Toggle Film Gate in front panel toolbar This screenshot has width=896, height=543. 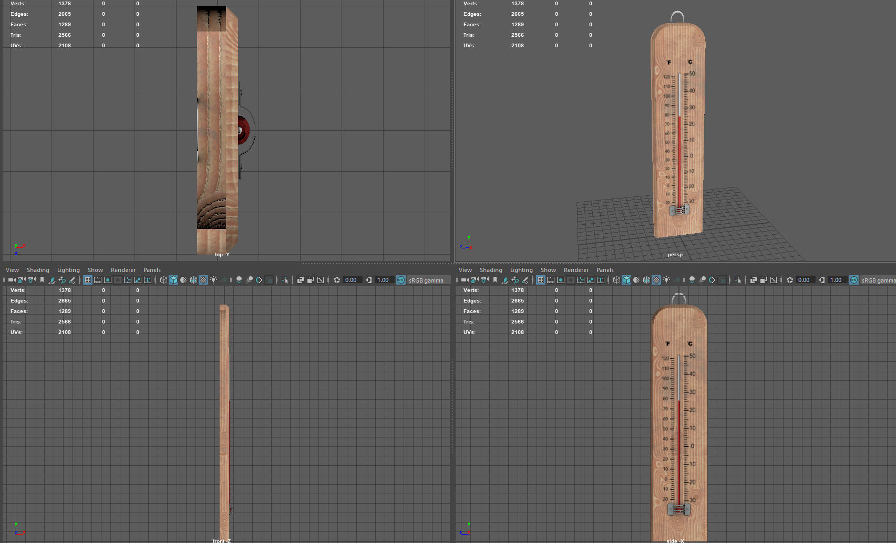[98, 280]
